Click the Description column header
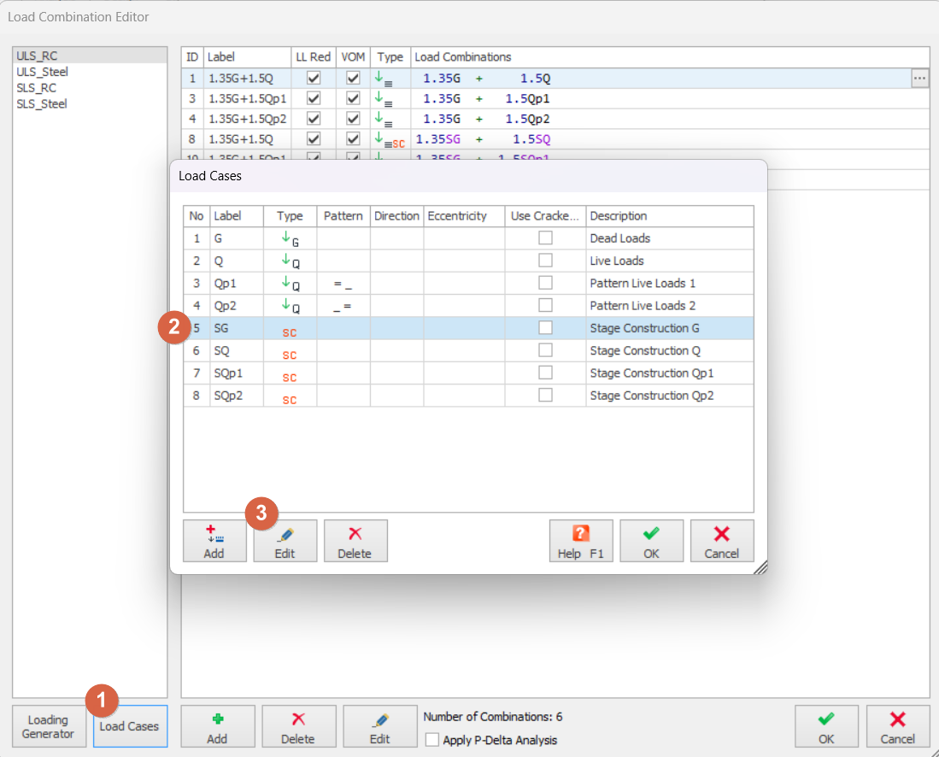The image size is (939, 757). click(669, 216)
